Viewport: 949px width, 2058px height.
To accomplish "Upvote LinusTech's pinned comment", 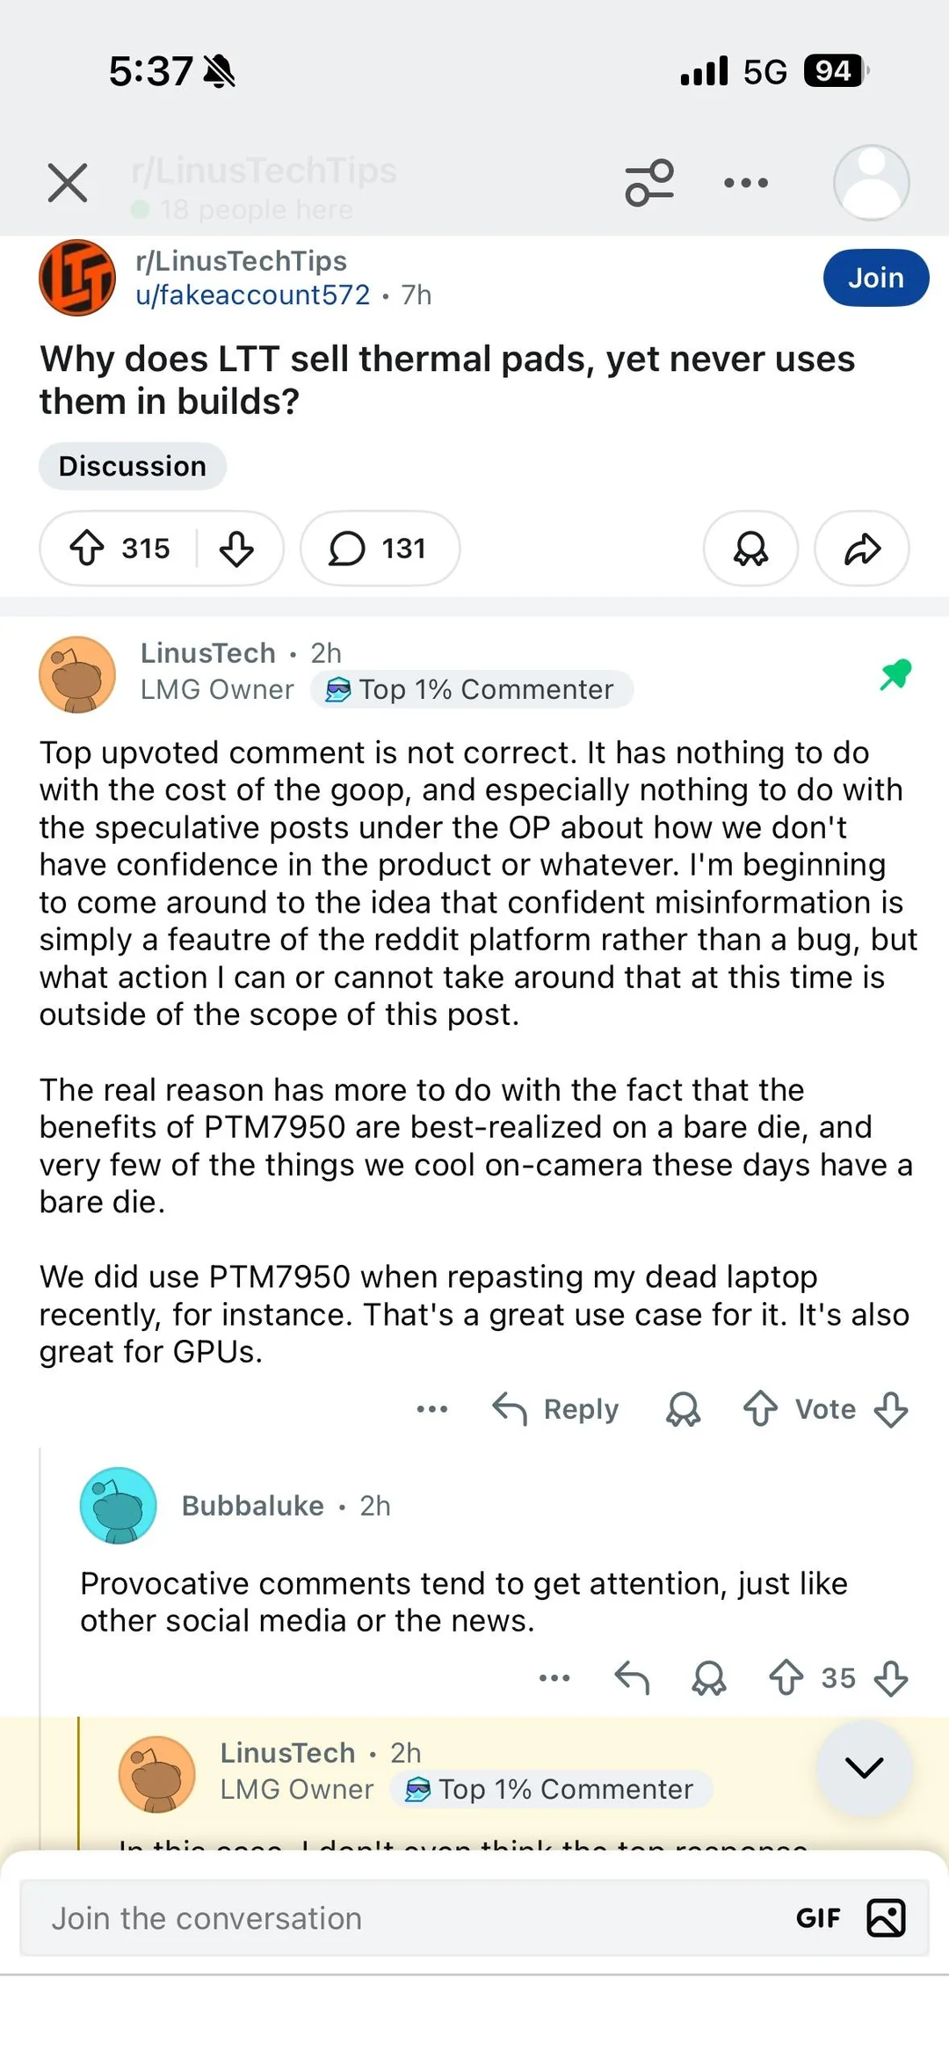I will click(760, 1409).
